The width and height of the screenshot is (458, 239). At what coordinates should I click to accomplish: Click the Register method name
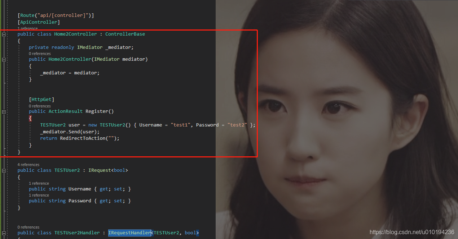point(97,112)
